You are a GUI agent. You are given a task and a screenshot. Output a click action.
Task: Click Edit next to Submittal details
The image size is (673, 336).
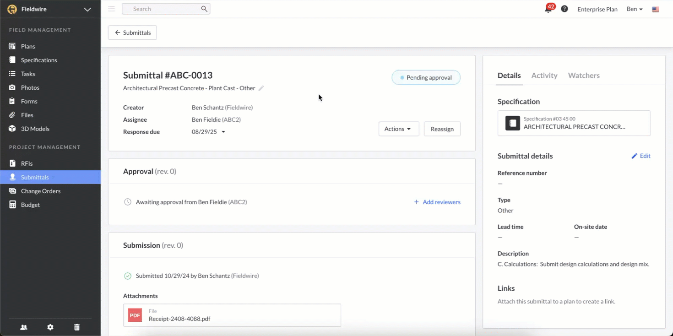click(x=641, y=156)
